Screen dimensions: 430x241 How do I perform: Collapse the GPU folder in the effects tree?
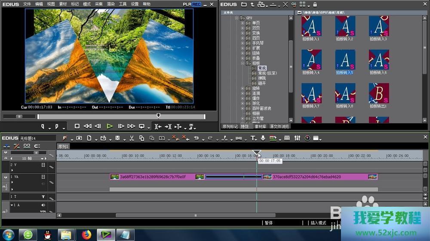[x=236, y=18]
